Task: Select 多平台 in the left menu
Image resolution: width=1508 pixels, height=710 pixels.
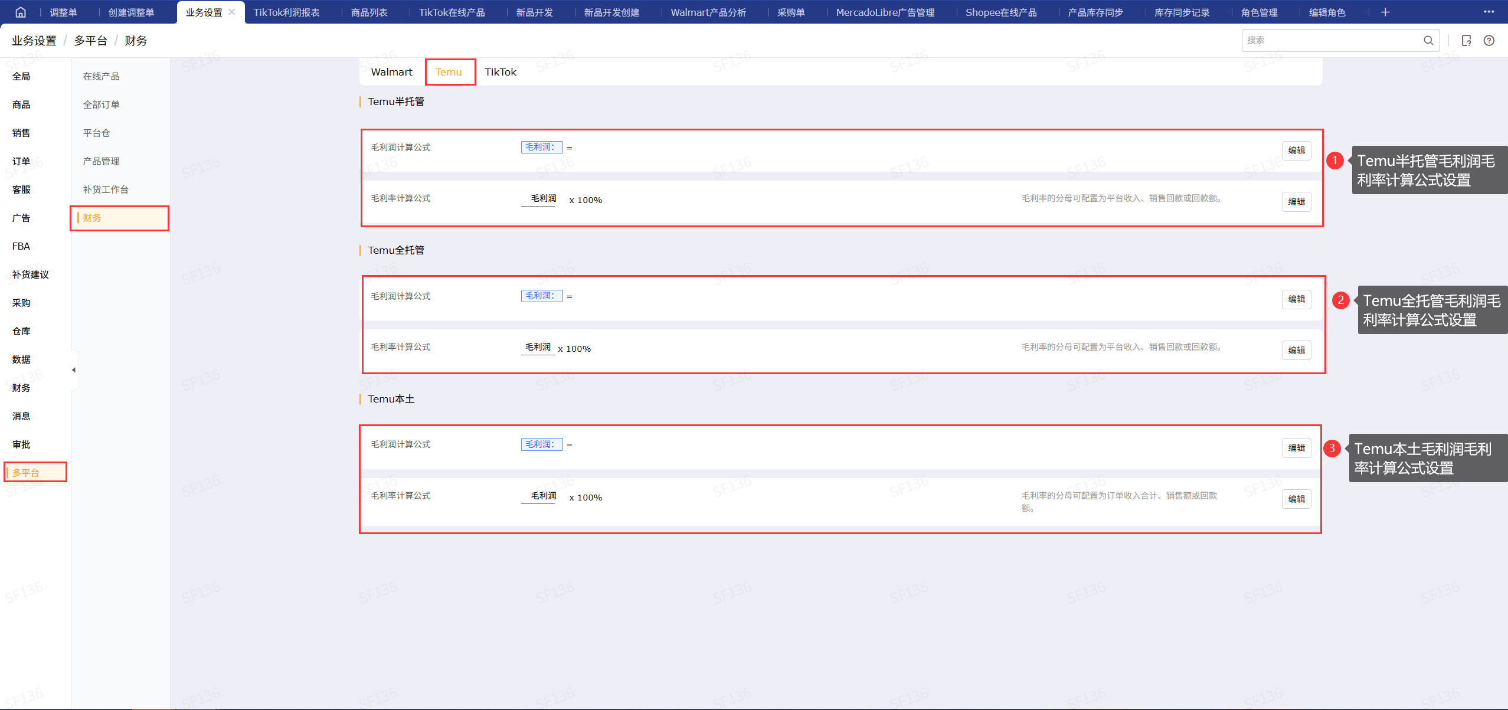Action: pyautogui.click(x=26, y=473)
